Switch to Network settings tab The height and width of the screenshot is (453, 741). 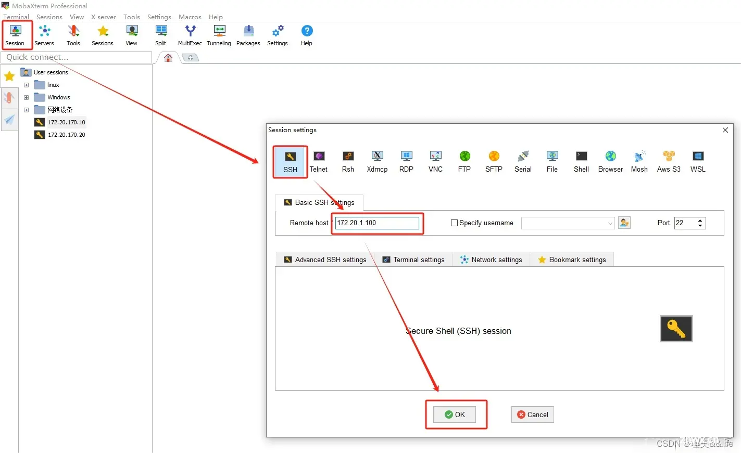491,260
